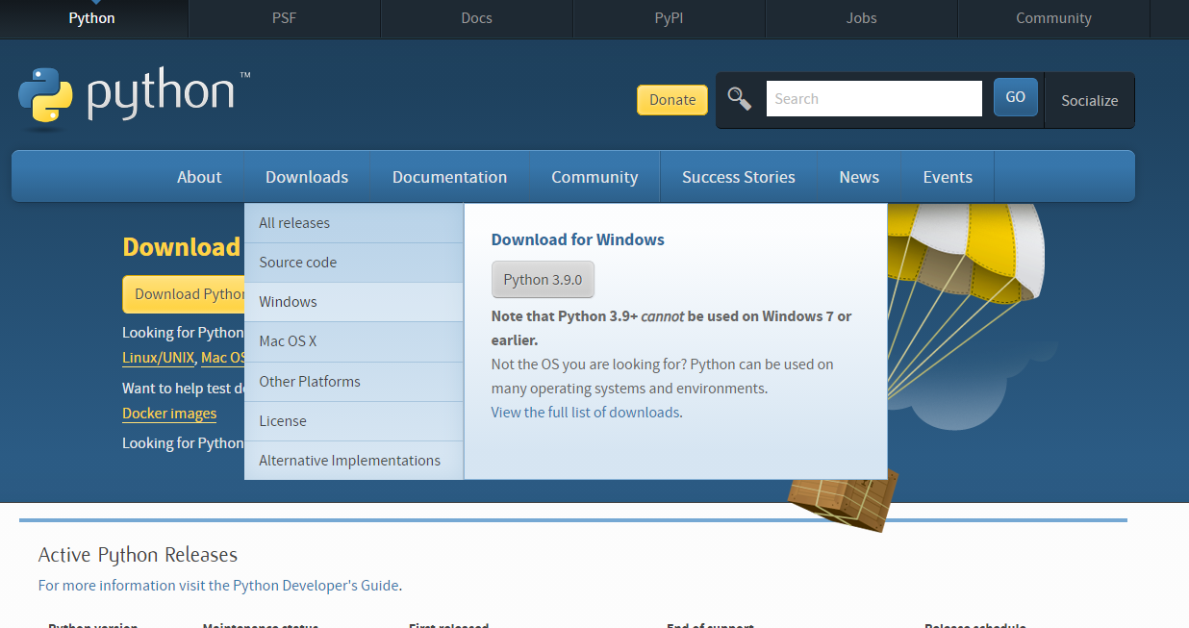Screen dimensions: 1189x628
Task: Open the Docker images link
Action: click(169, 414)
